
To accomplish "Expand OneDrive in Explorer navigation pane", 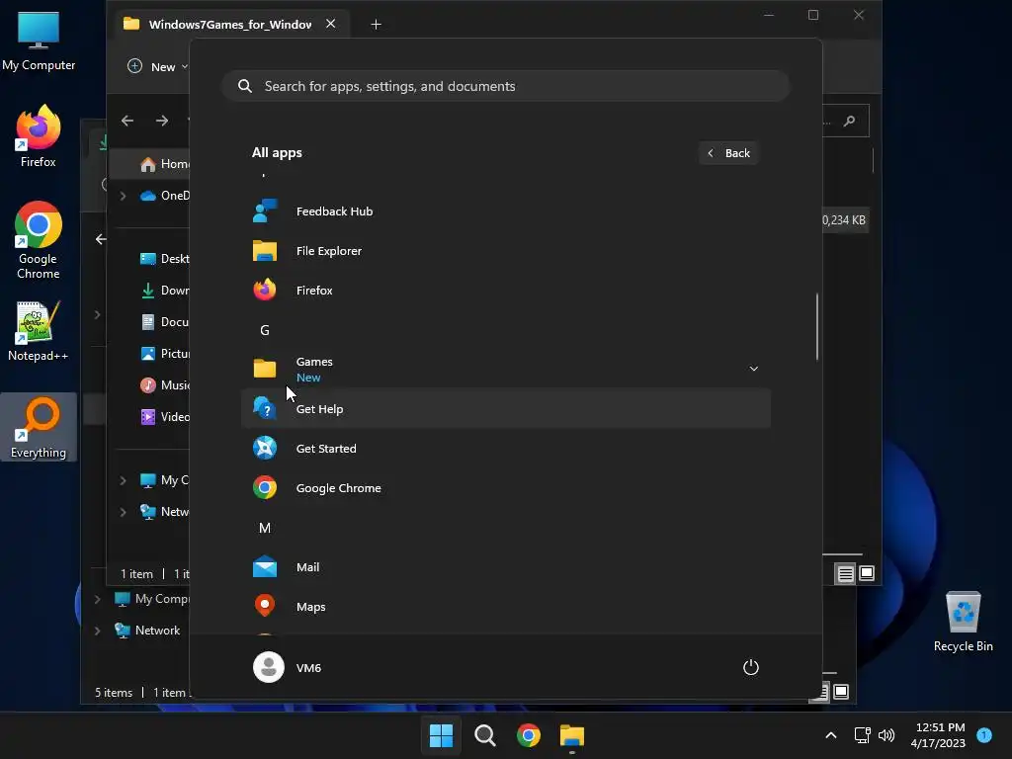I will [123, 196].
